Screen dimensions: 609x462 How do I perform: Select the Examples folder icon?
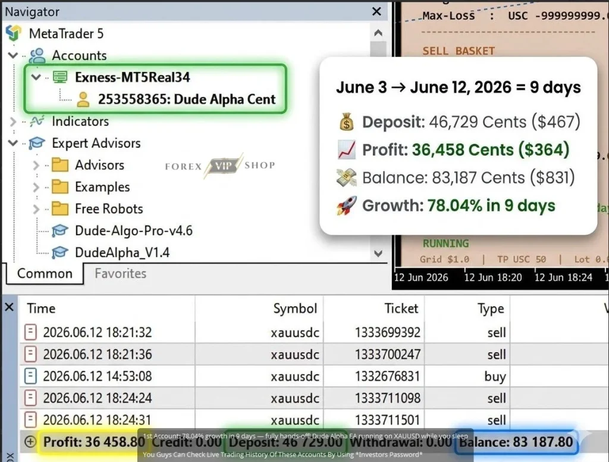[x=60, y=187]
